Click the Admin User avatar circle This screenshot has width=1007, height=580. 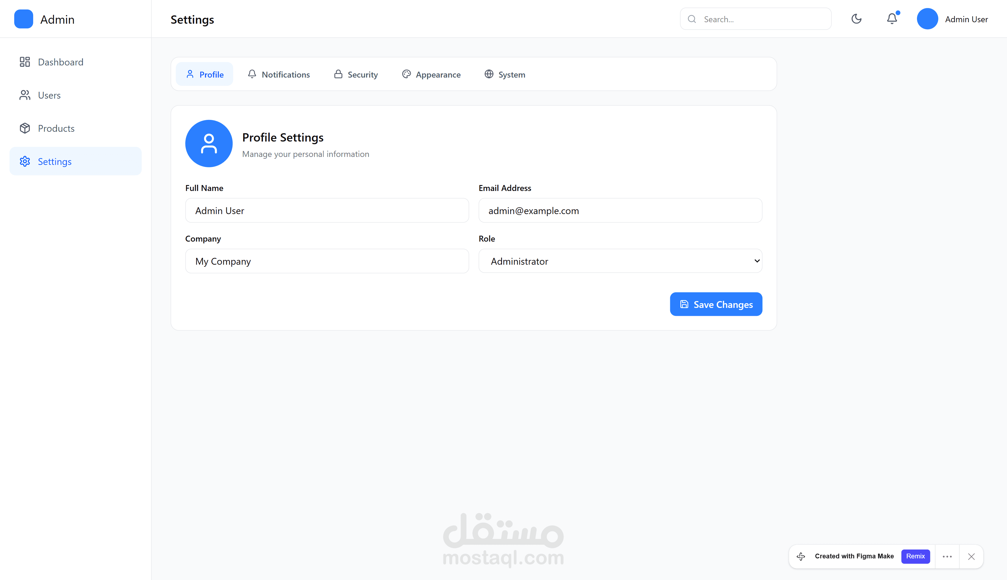coord(927,19)
